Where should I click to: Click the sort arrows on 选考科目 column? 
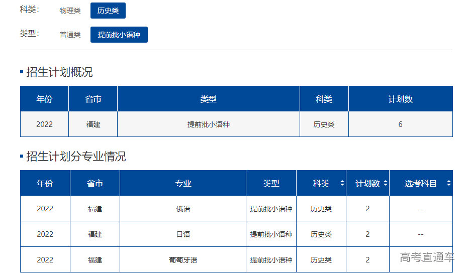pyautogui.click(x=448, y=184)
